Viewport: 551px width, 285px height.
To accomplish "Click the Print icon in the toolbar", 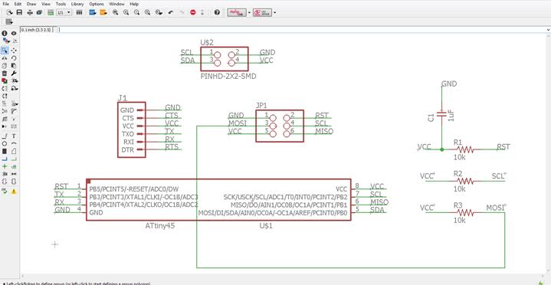I will pos(30,12).
